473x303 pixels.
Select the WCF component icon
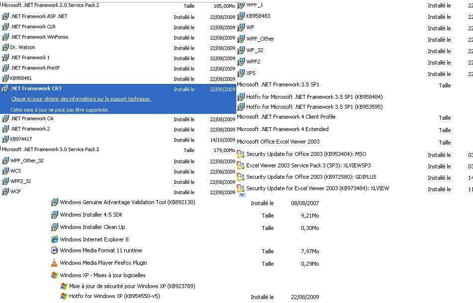(x=5, y=192)
